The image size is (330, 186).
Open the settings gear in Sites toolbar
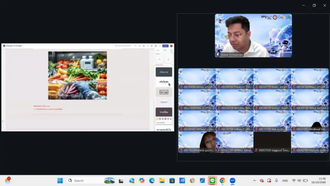coord(156,46)
